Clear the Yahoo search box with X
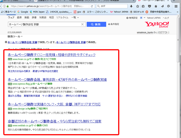The width and height of the screenshot is (181, 138). click(x=82, y=24)
